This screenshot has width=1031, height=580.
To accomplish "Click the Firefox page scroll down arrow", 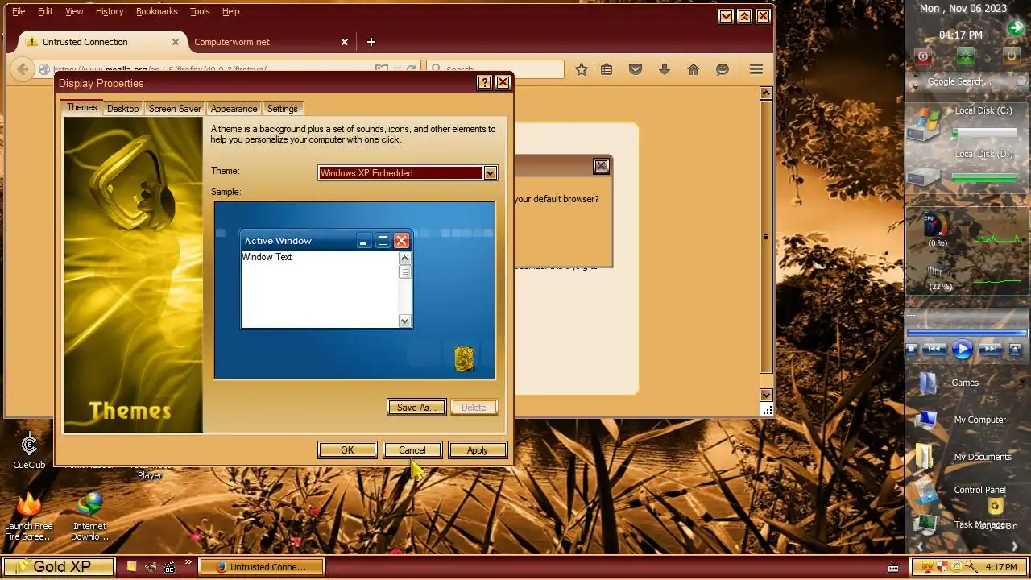I will (766, 396).
